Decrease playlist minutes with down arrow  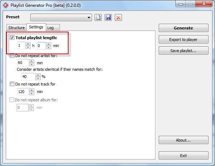click(x=49, y=47)
